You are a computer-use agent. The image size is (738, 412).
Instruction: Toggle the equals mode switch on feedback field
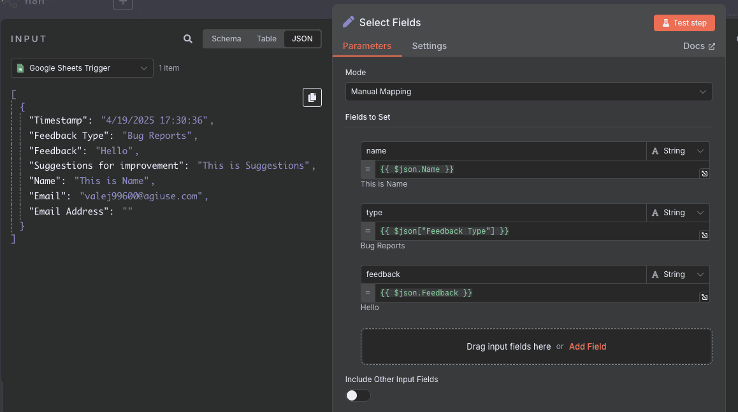(368, 293)
